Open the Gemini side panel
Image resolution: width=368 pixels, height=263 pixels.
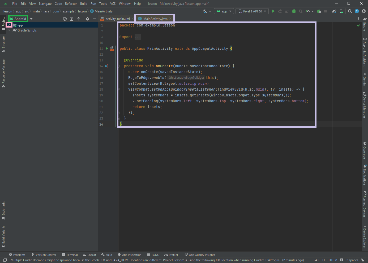[365, 79]
